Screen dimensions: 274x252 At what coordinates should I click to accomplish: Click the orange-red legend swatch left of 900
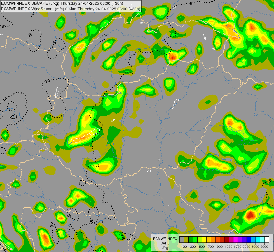218,239
